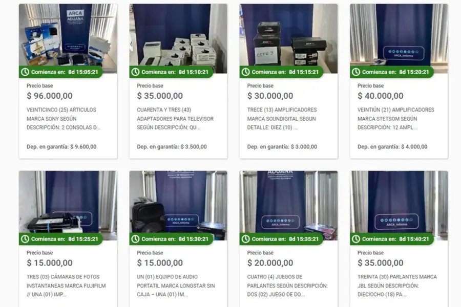Click clock icon on 8d 15:20:21 countdown
Viewport: 461px width, 307px height.
356,72
